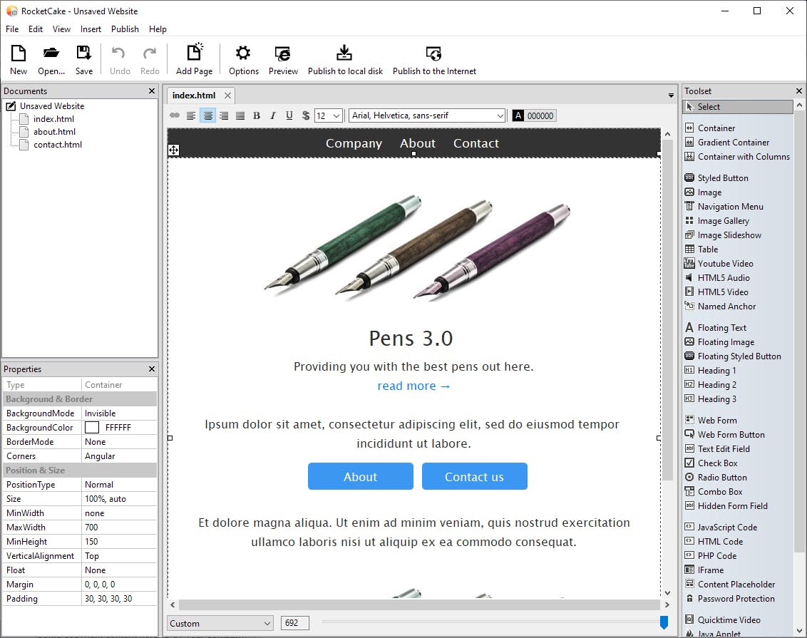
Task: Toggle right text alignment
Action: coord(224,115)
